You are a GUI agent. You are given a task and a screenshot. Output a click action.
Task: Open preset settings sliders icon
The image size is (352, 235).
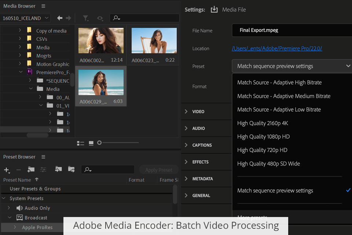43,170
